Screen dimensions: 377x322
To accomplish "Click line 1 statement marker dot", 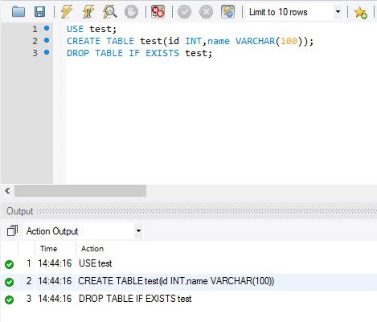I will tap(47, 28).
